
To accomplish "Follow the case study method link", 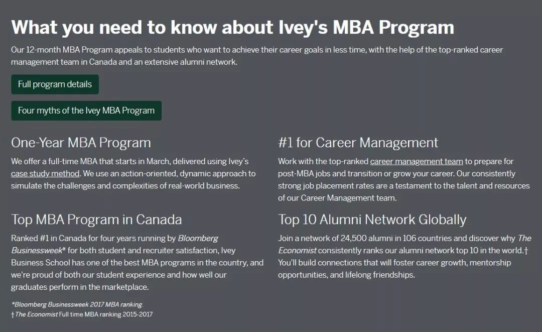I will click(x=45, y=174).
